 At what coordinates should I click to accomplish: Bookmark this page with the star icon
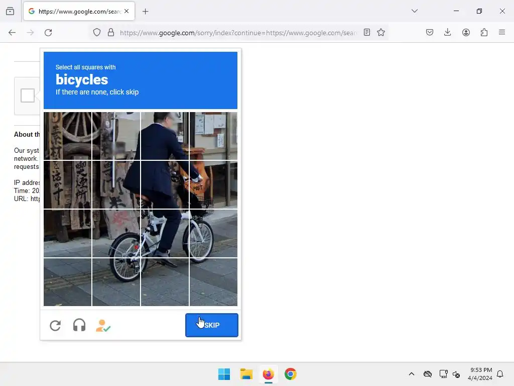click(380, 33)
